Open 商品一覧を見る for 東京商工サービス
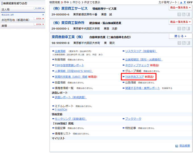 point(180,8)
